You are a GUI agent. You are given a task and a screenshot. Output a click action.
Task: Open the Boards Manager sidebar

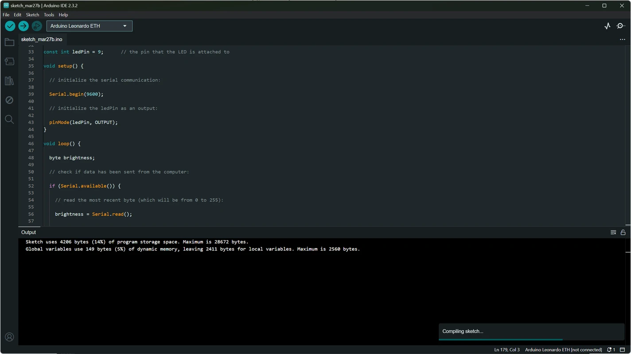pyautogui.click(x=9, y=62)
